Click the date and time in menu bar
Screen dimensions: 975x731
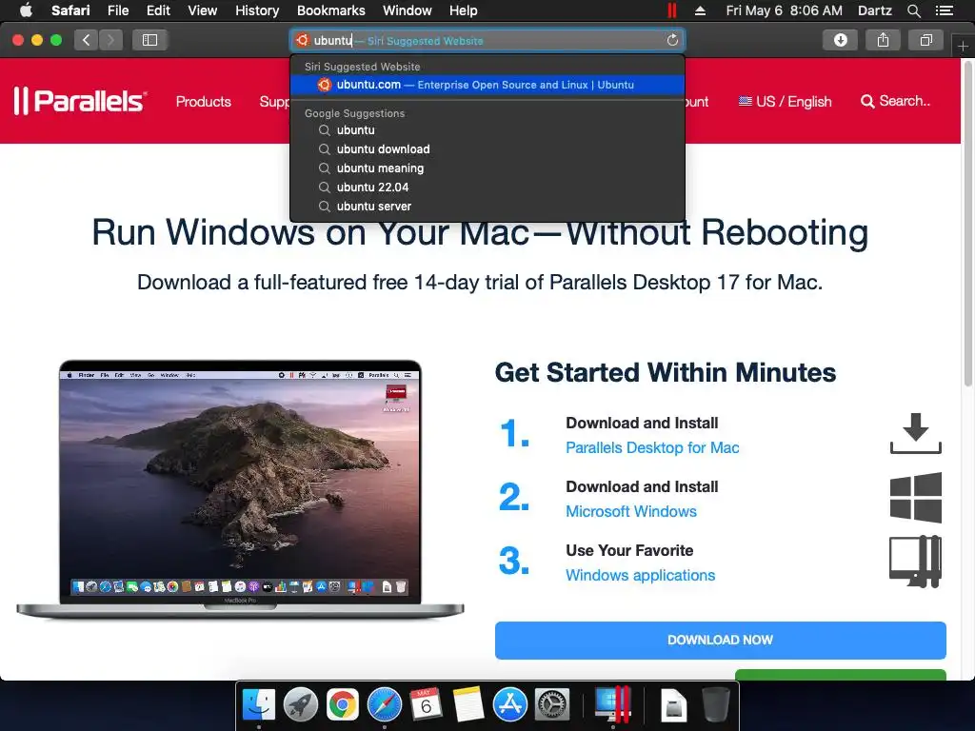(x=785, y=10)
